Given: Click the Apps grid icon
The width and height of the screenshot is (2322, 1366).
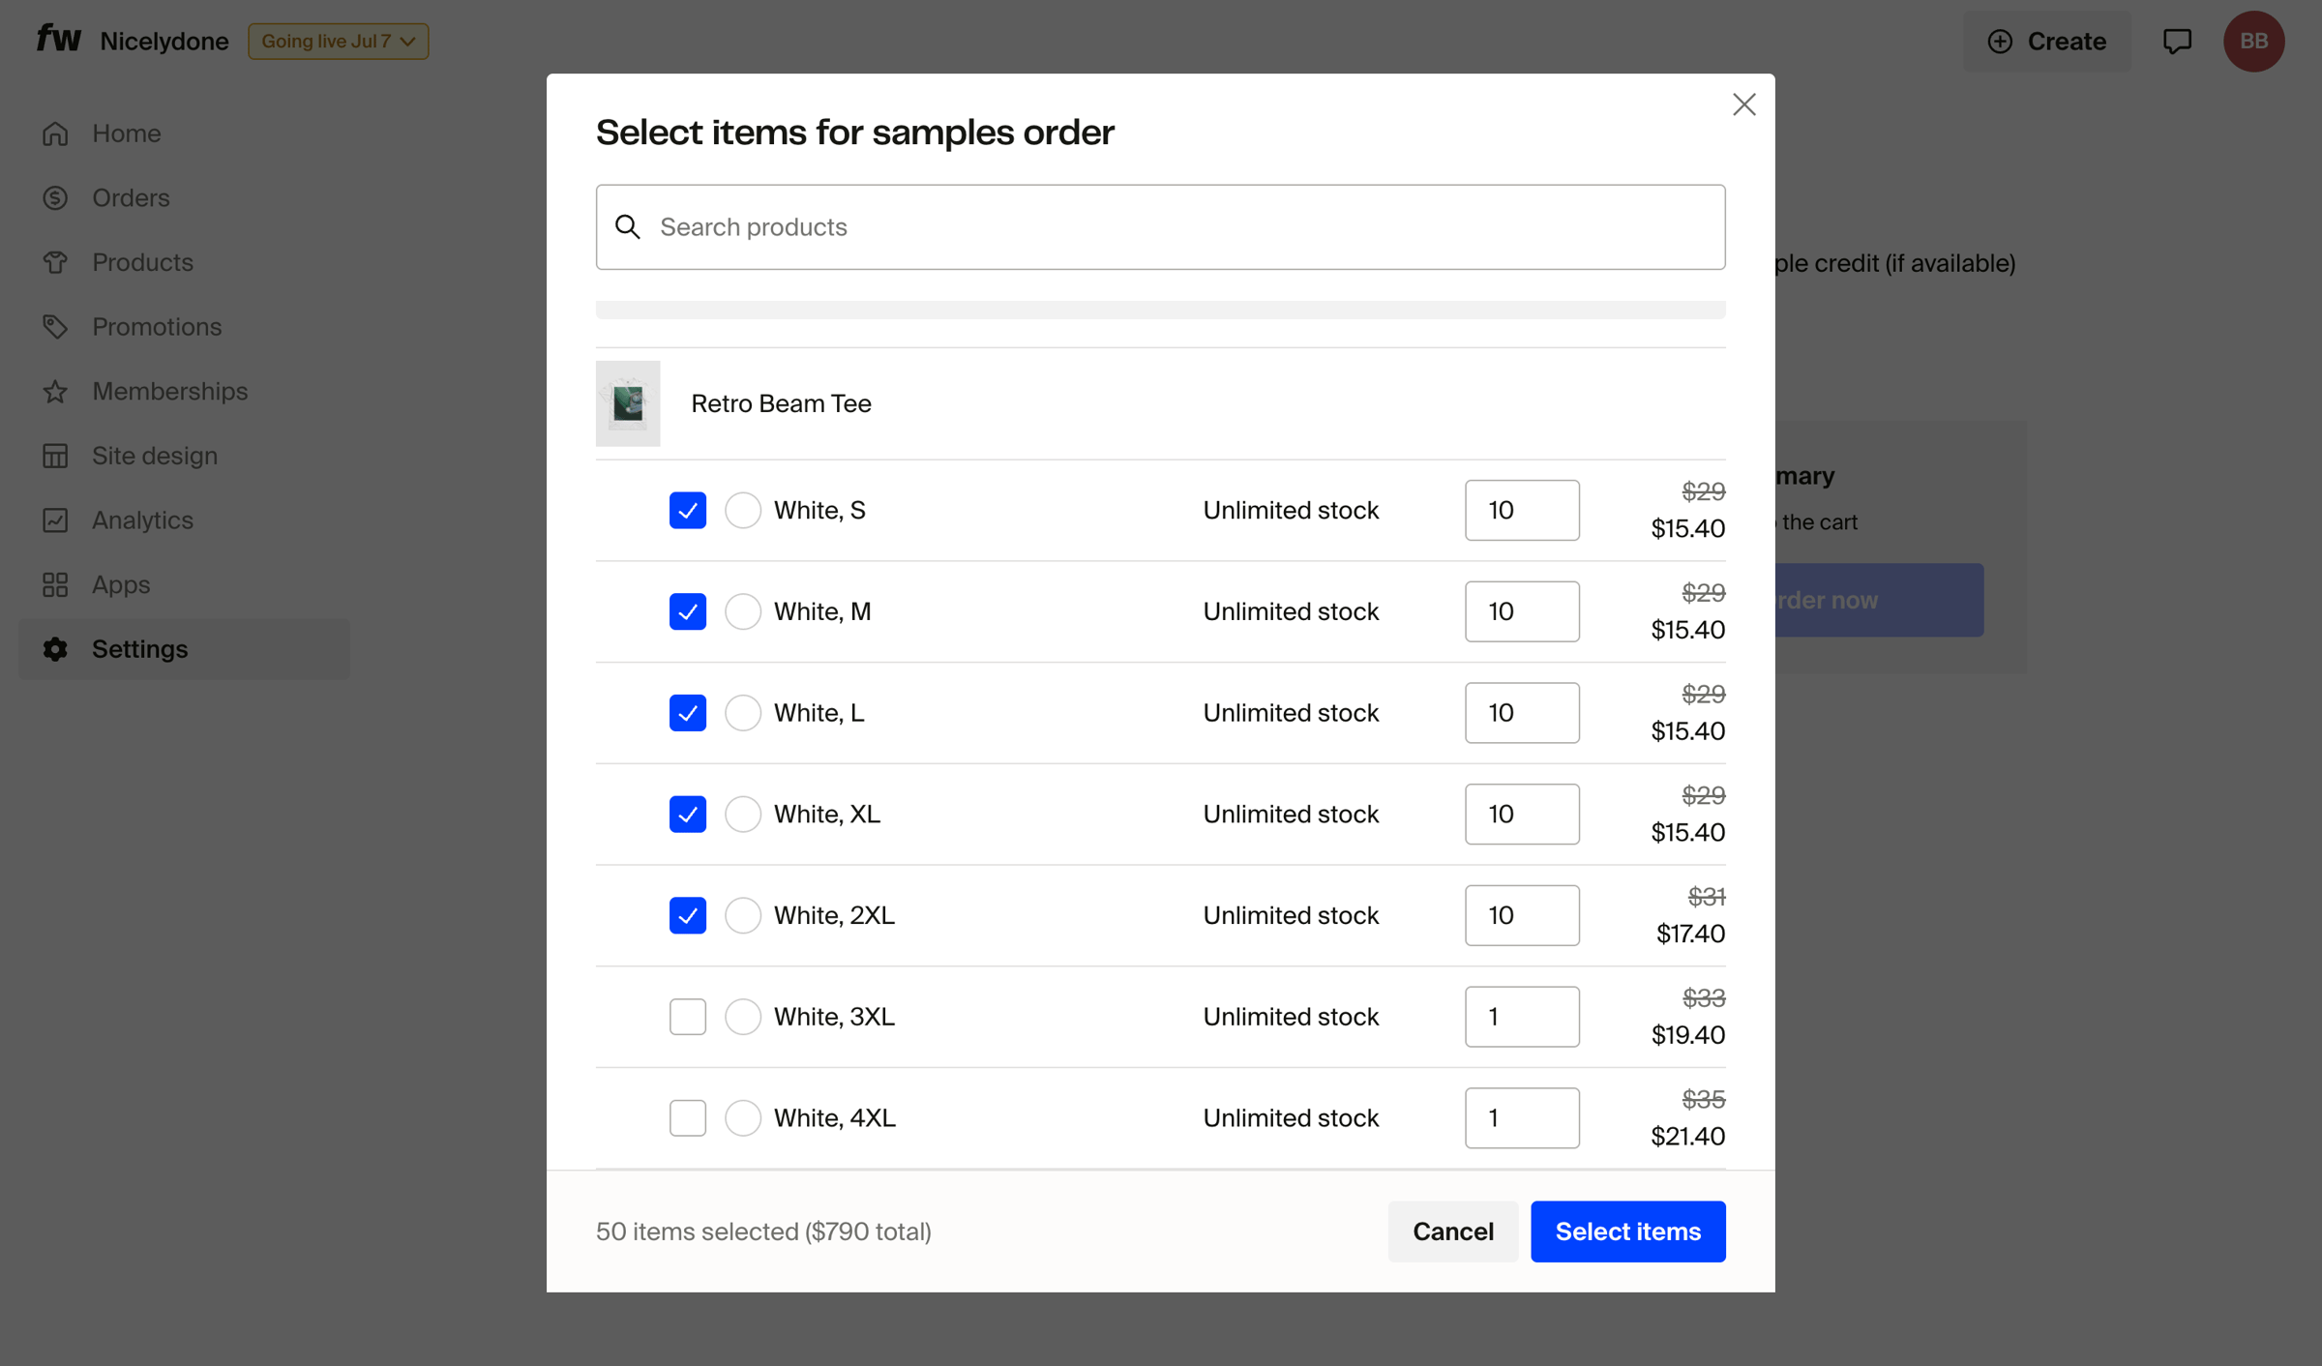Looking at the screenshot, I should coord(55,585).
